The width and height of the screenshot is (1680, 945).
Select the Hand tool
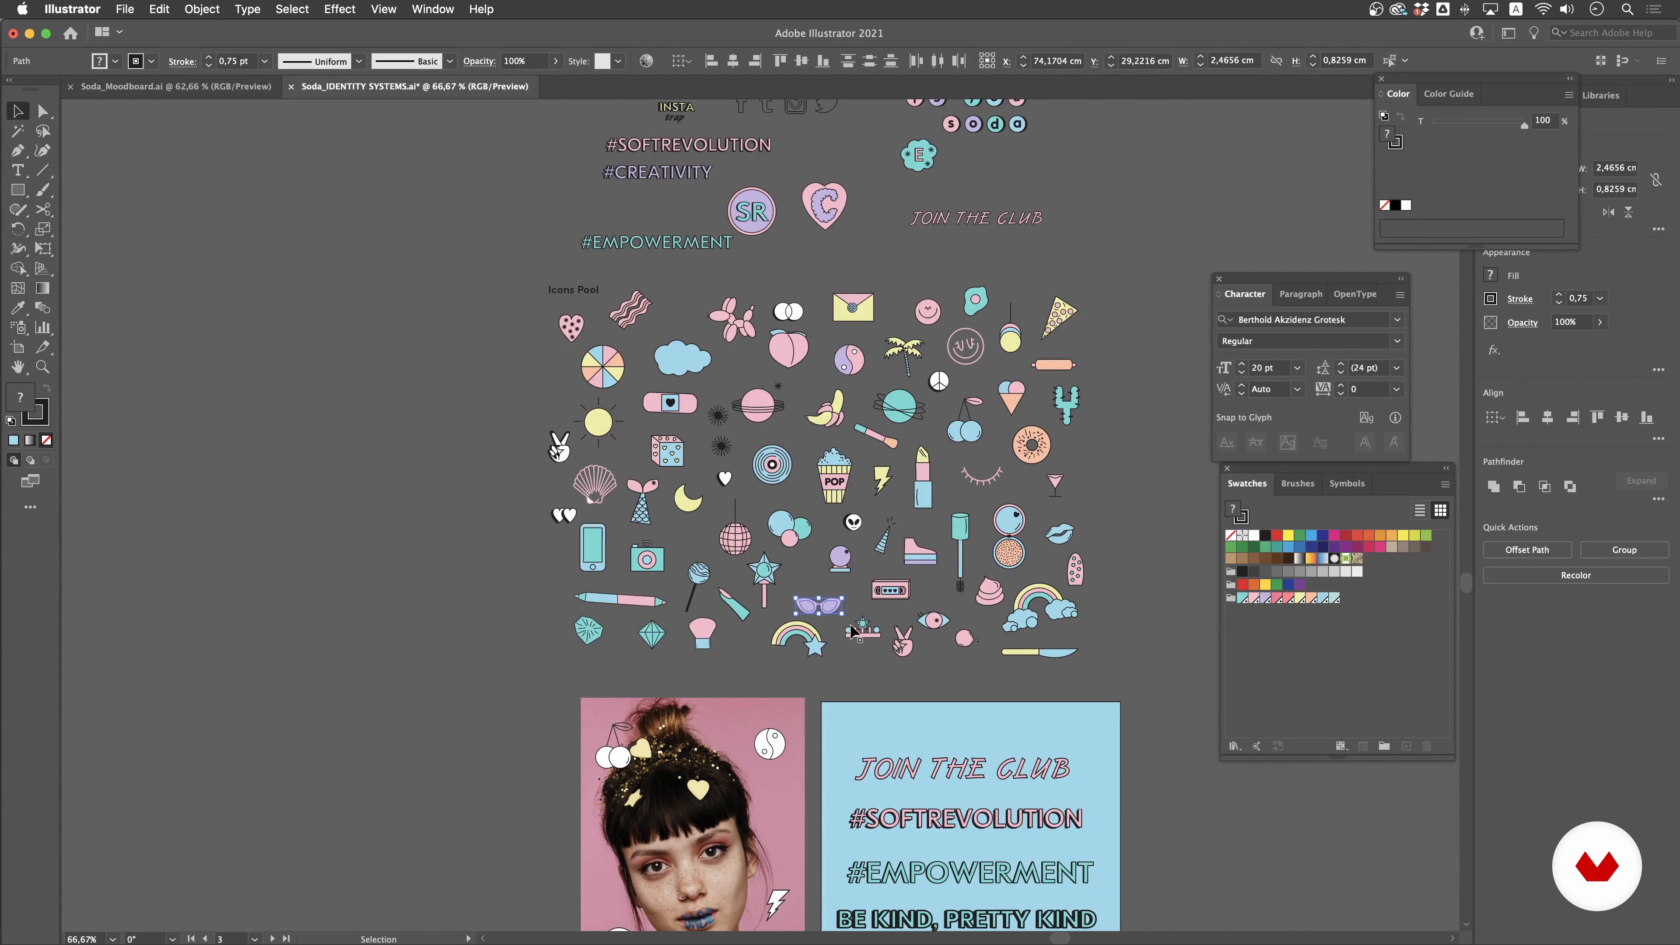coord(17,367)
